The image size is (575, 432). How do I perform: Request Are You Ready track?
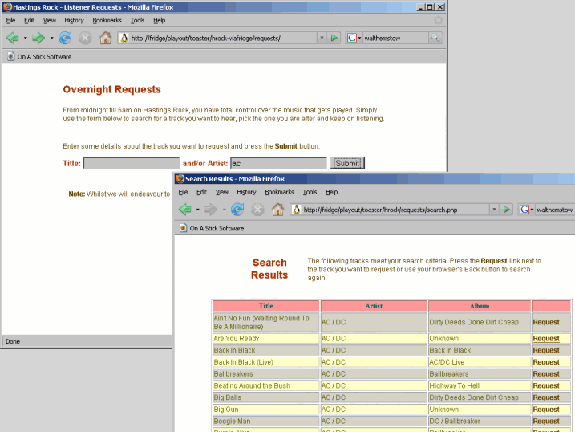(546, 338)
